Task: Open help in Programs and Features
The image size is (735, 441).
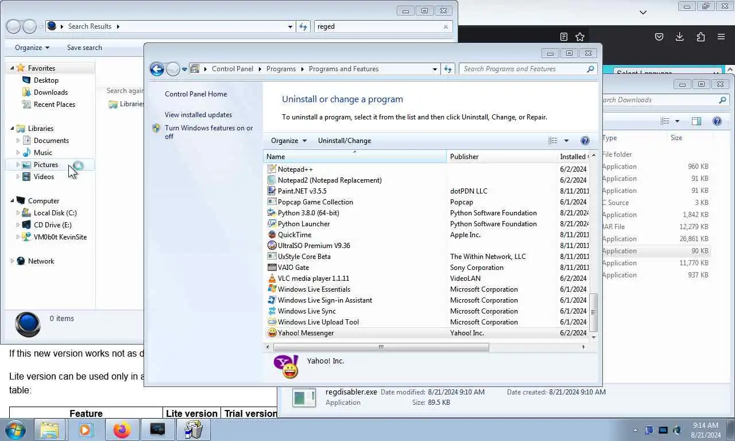Action: (585, 141)
